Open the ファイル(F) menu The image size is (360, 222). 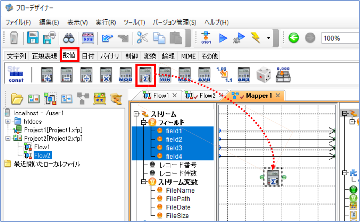(x=18, y=22)
